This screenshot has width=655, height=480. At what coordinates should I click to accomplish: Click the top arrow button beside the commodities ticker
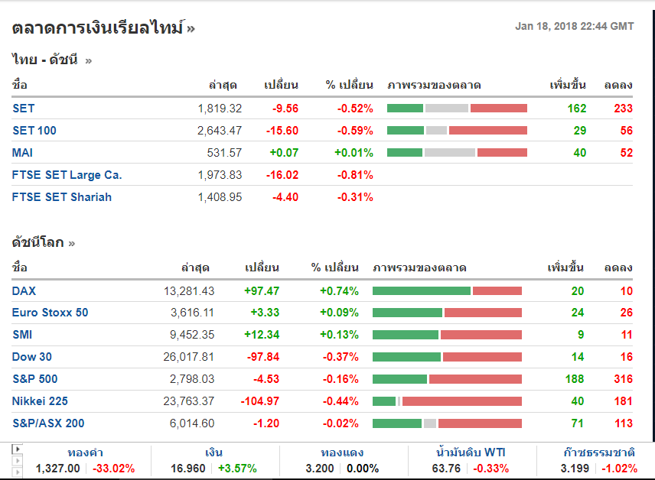(17, 448)
